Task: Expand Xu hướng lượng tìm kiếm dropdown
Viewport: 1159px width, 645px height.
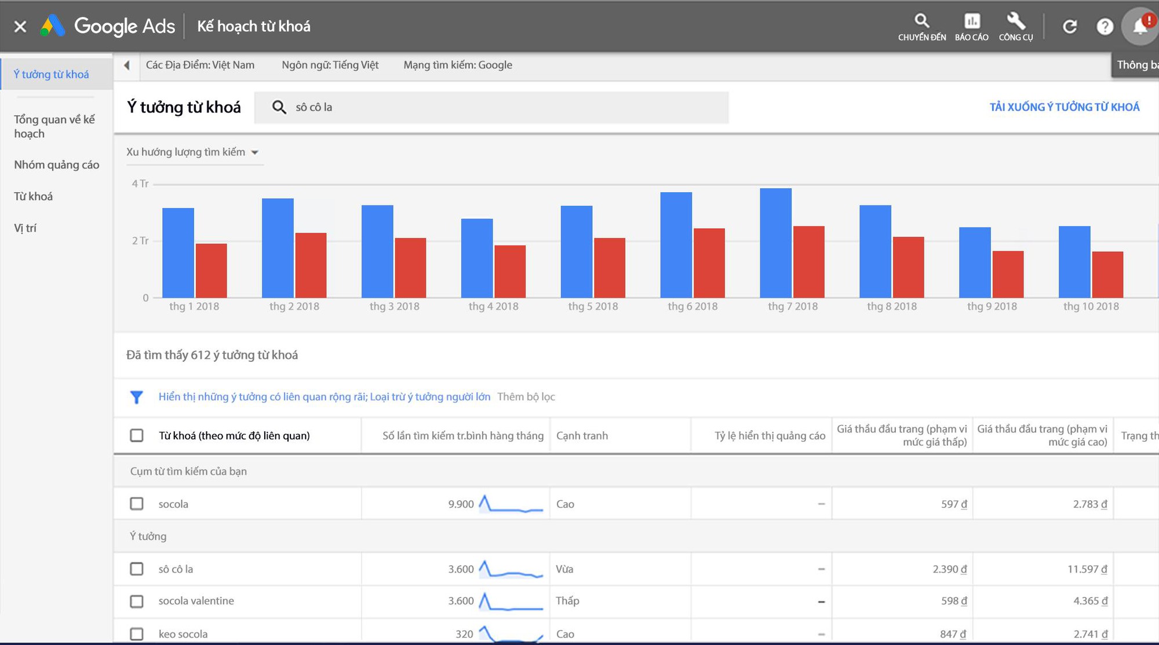Action: pyautogui.click(x=192, y=152)
